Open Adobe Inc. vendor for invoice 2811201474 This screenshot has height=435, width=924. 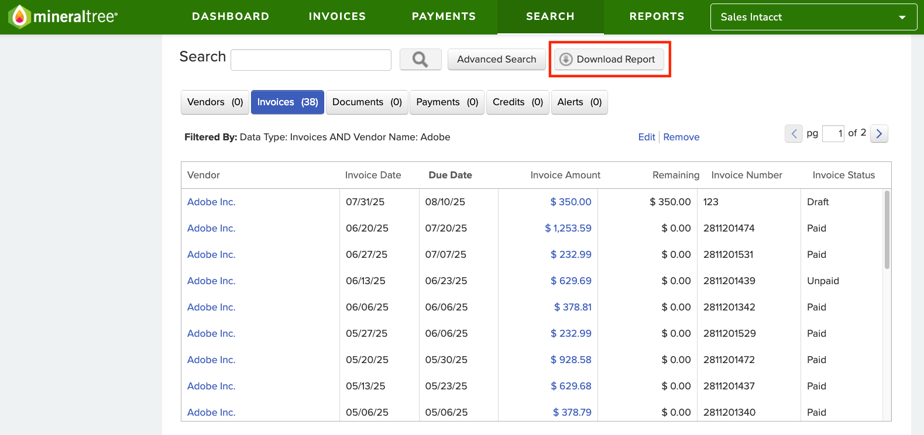[211, 228]
